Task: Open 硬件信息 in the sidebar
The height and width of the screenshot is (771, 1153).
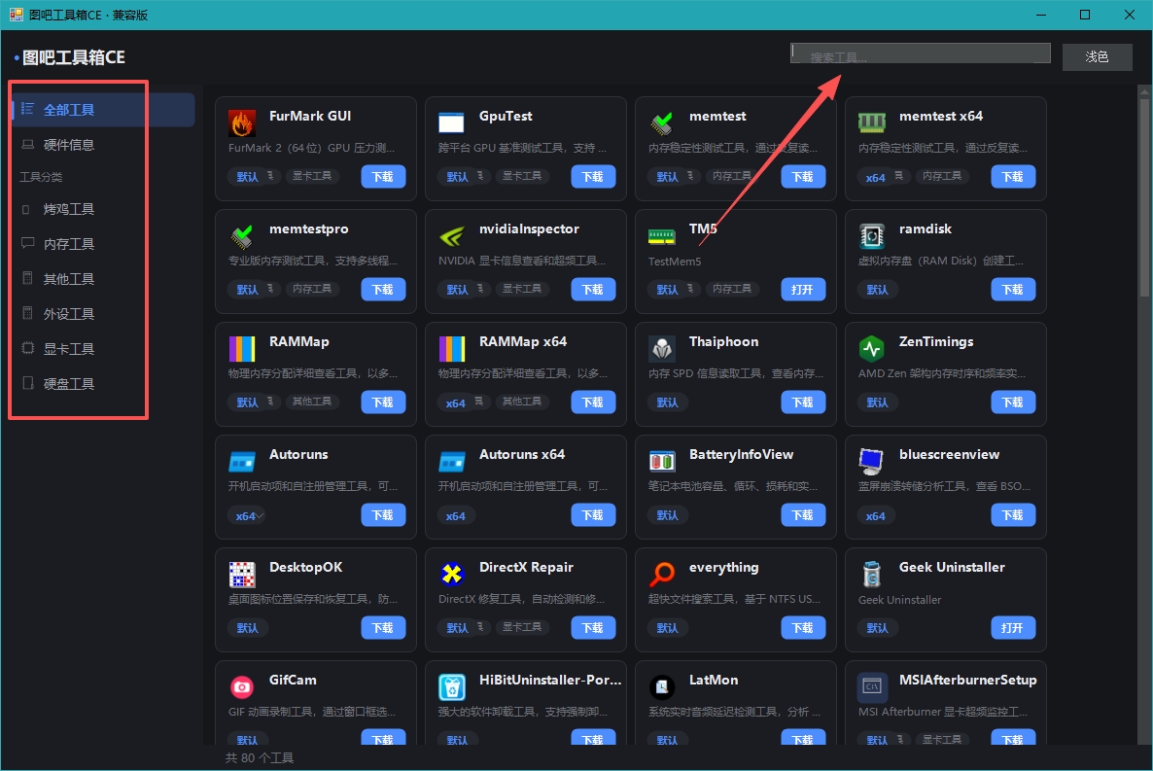Action: click(104, 145)
